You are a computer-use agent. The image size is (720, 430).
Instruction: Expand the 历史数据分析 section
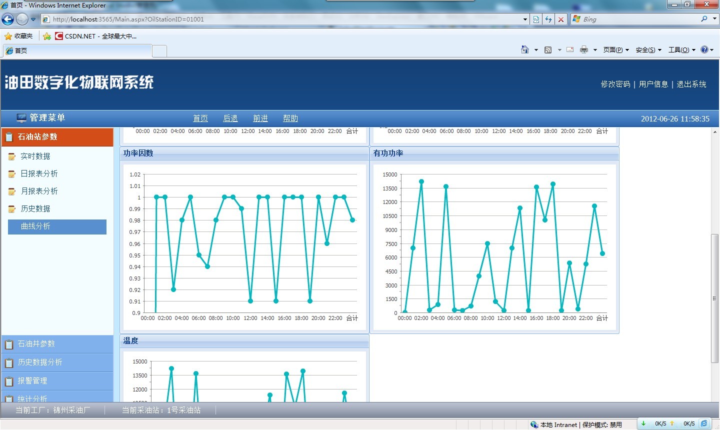57,362
